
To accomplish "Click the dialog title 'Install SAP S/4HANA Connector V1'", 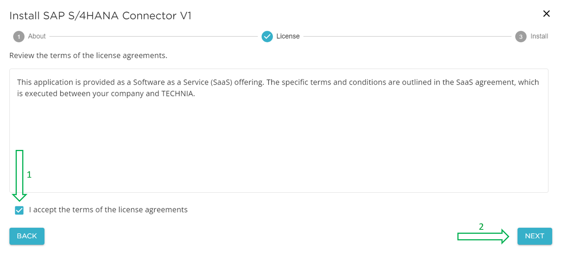I will pos(100,15).
